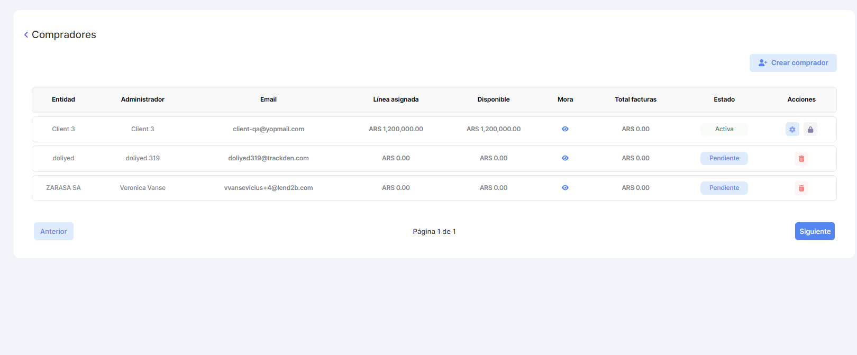Sort by the Entidad column header
This screenshot has width=857, height=355.
(63, 99)
